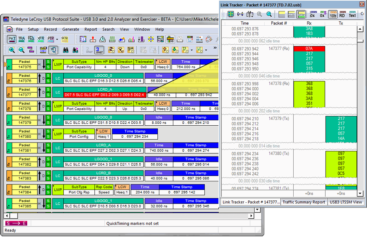Expand the LMP field of packet 147378
367x237 pixels.
click(x=58, y=106)
